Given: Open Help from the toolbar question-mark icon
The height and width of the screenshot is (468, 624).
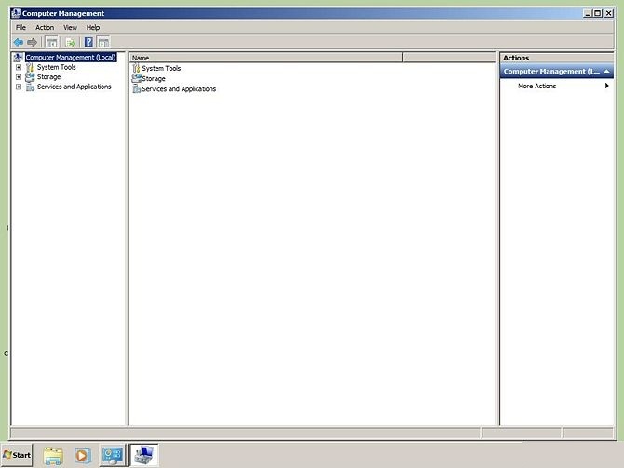Looking at the screenshot, I should tap(88, 42).
